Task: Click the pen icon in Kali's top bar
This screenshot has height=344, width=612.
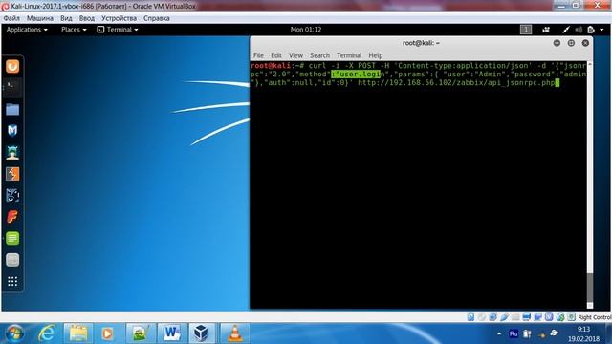Action: tap(565, 30)
